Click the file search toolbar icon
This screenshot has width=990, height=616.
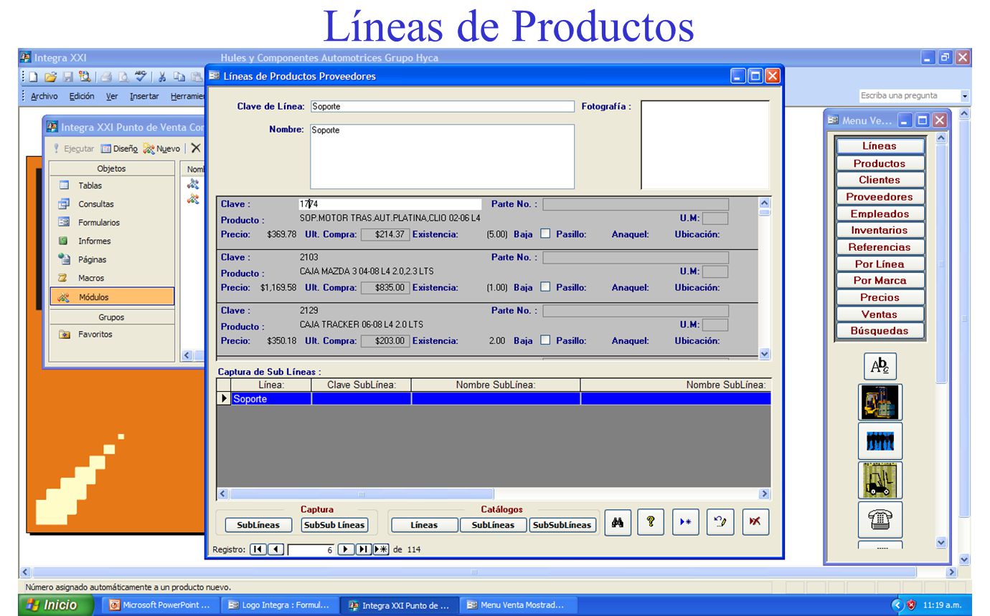[83, 76]
